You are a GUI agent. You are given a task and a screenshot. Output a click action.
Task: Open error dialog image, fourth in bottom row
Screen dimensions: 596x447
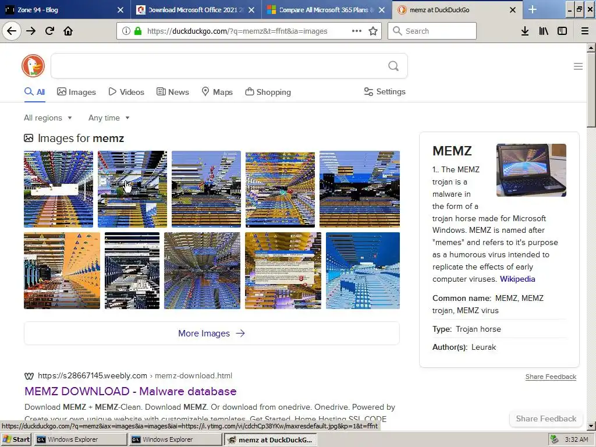click(x=283, y=271)
